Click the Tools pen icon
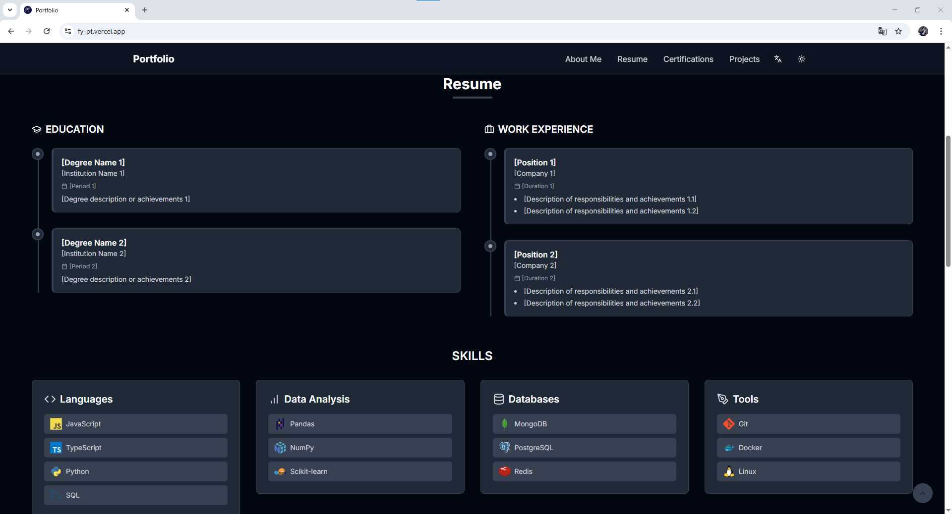The width and height of the screenshot is (952, 514). click(723, 399)
